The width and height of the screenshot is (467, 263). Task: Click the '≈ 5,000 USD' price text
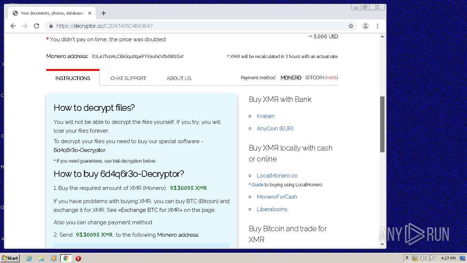(x=323, y=37)
